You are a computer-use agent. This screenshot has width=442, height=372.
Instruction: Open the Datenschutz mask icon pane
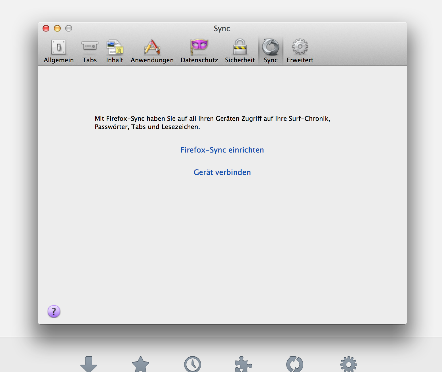(199, 51)
